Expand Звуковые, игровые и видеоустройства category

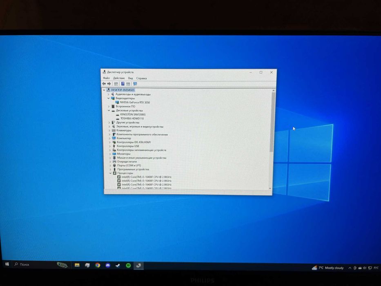click(x=109, y=127)
